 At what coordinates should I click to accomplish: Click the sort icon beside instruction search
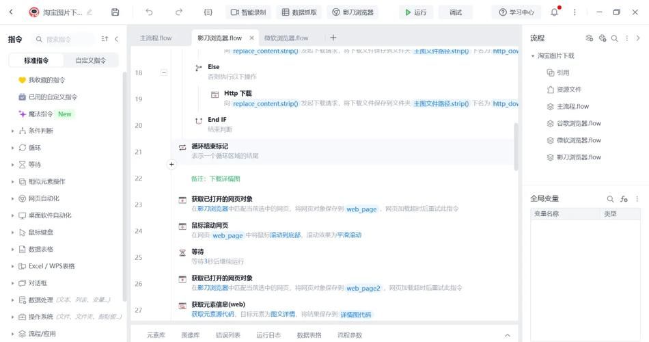[105, 39]
